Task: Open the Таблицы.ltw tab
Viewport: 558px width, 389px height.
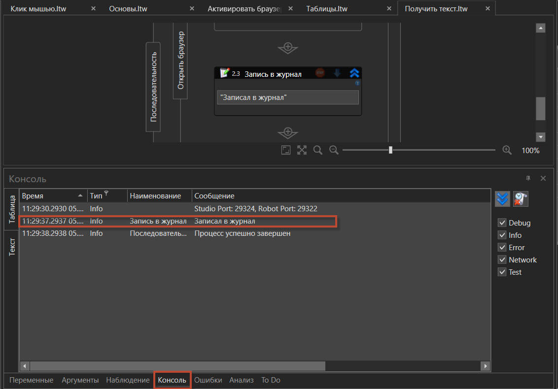Action: [x=327, y=8]
